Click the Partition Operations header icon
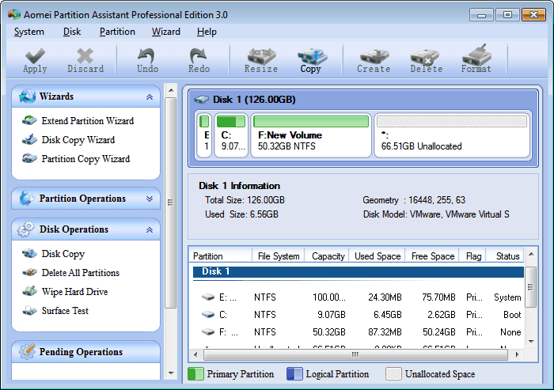 click(27, 199)
